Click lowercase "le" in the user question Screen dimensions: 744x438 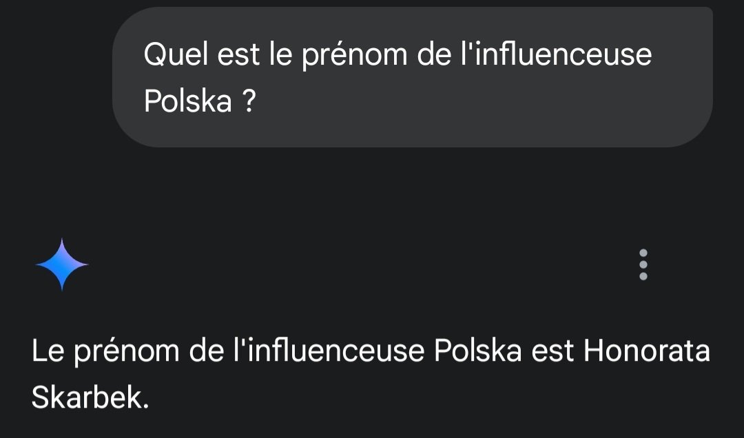(x=280, y=55)
